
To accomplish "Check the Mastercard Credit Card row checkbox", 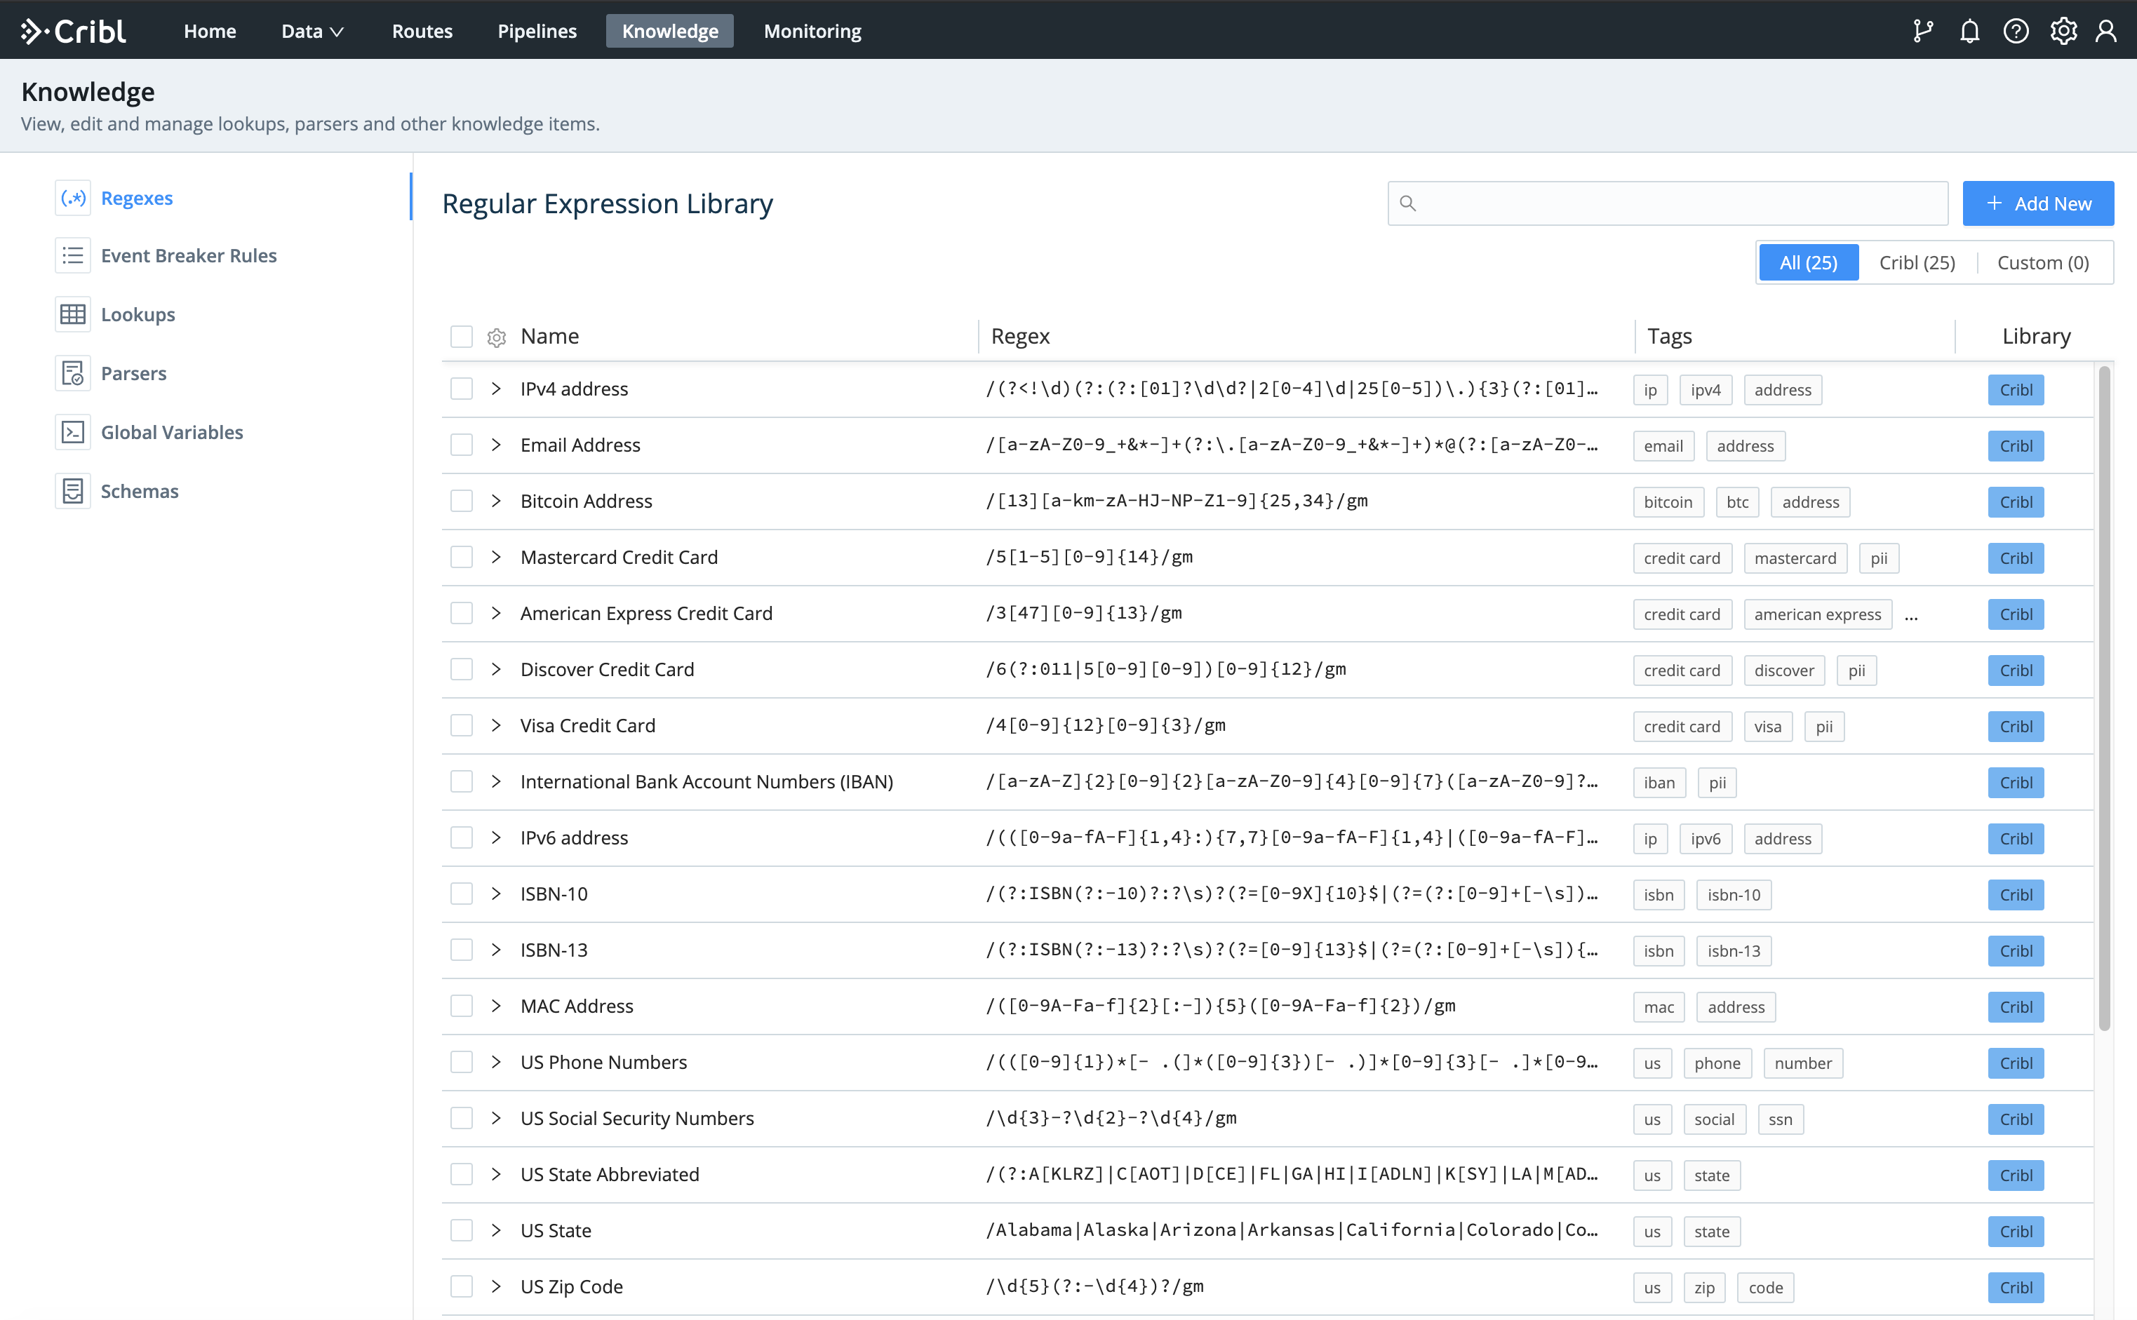I will click(x=461, y=558).
